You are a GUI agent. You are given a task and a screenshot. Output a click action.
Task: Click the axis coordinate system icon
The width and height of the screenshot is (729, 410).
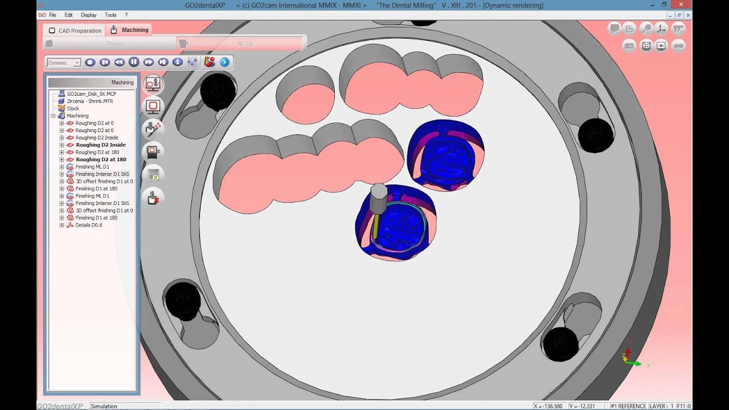[x=661, y=28]
